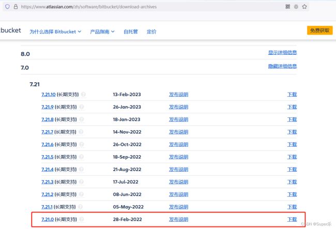Click 下载 download link for 7.21.10
This screenshot has height=229, width=336.
coord(292,95)
